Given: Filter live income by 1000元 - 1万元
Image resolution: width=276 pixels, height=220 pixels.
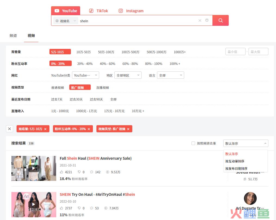Looking at the screenshot, I should pos(86,111).
